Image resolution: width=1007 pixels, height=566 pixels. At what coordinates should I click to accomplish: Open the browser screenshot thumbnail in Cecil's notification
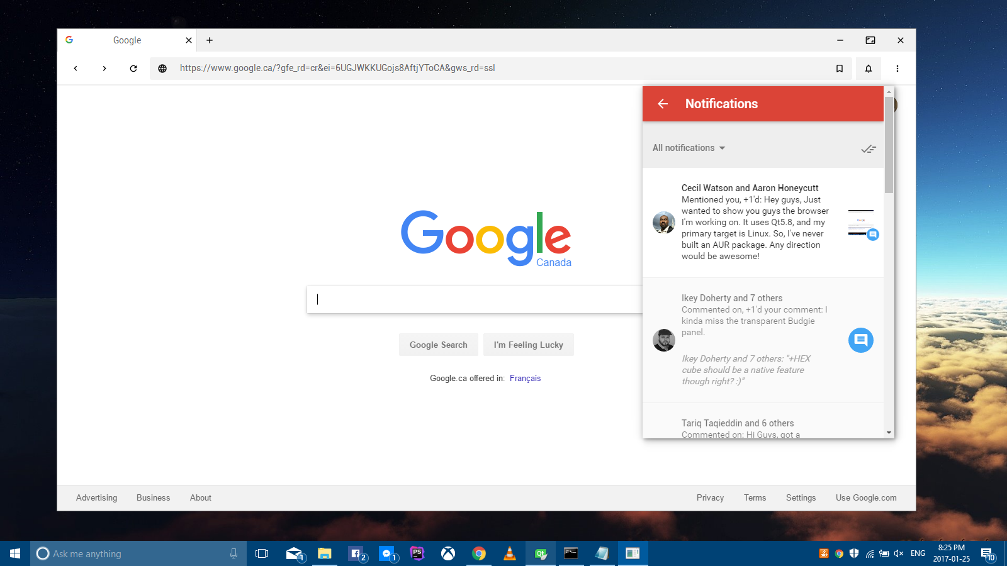click(x=861, y=222)
